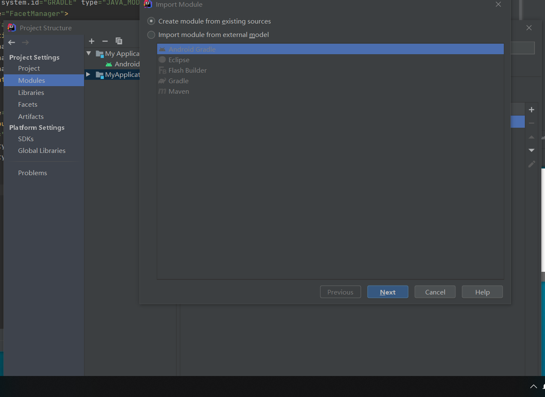The height and width of the screenshot is (397, 545).
Task: Select the My Application module
Action: click(122, 53)
